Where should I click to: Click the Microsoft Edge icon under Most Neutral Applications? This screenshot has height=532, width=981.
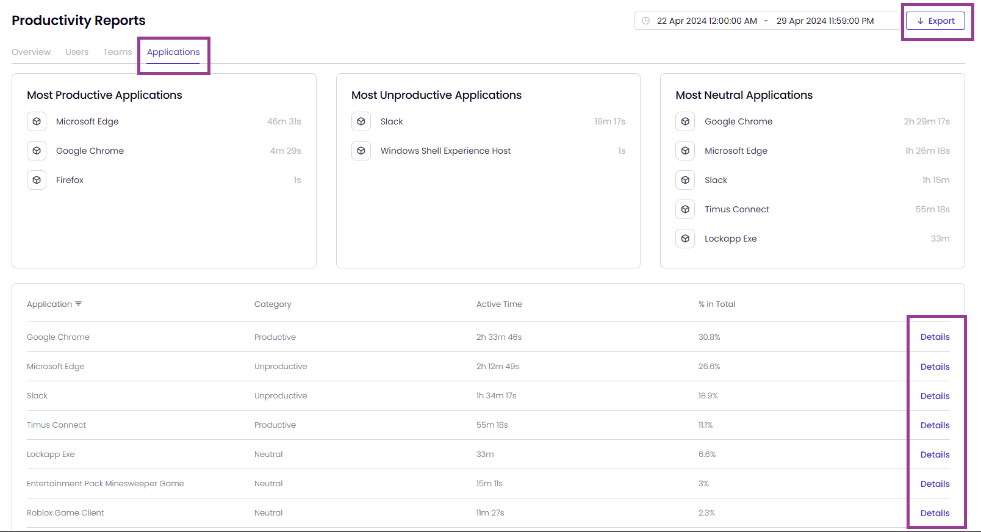pos(685,151)
